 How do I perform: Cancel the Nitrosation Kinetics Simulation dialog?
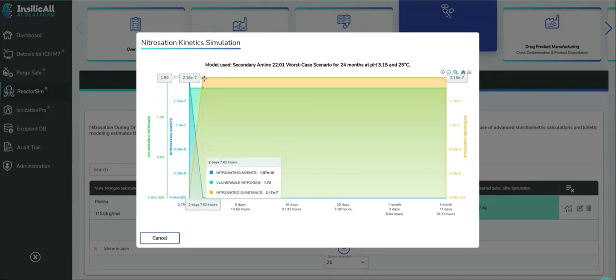pos(160,238)
